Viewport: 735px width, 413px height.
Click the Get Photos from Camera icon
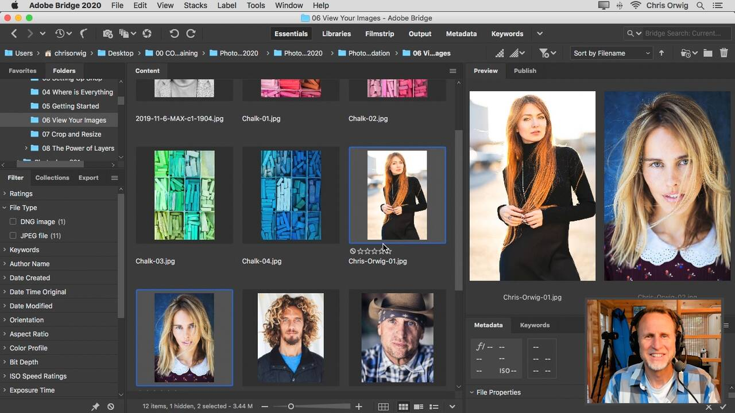(x=107, y=34)
